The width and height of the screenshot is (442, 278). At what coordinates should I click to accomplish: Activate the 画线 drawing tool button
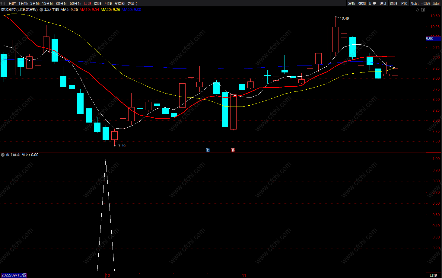point(394,3)
